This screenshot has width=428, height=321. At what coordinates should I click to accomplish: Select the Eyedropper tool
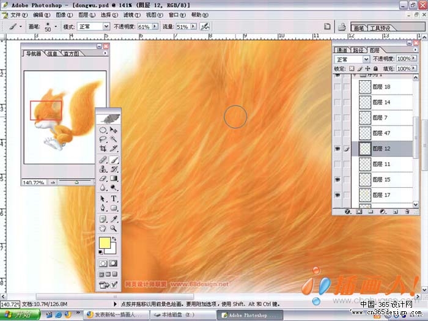[114, 219]
